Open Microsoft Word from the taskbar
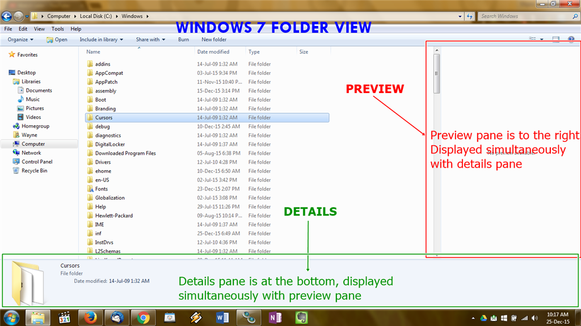 pos(222,318)
